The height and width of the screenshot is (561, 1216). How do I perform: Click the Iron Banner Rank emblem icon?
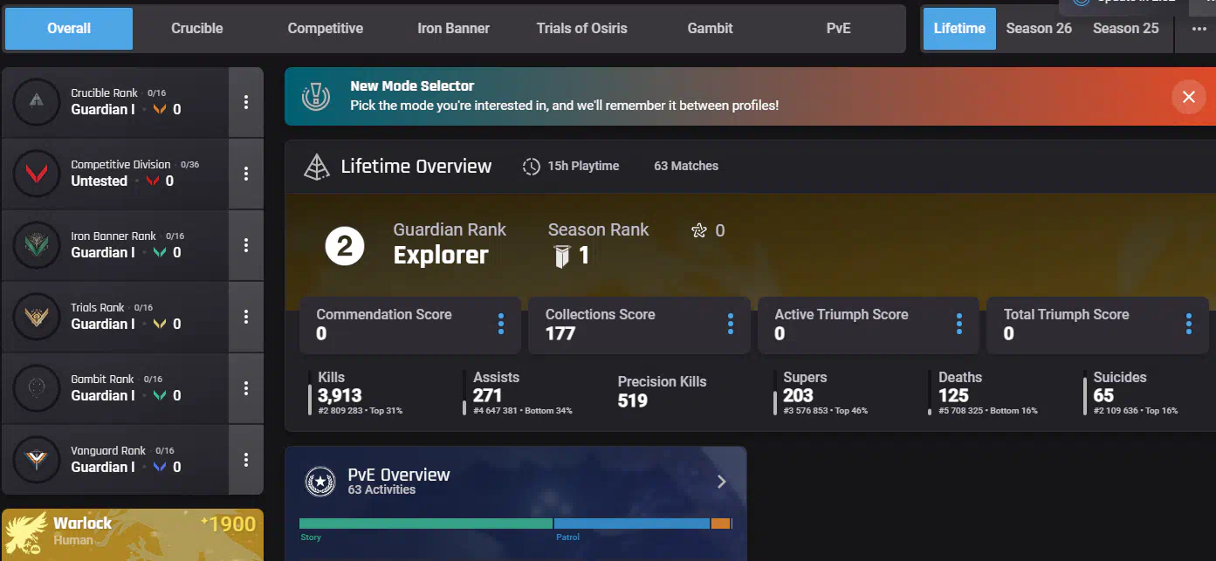(37, 244)
